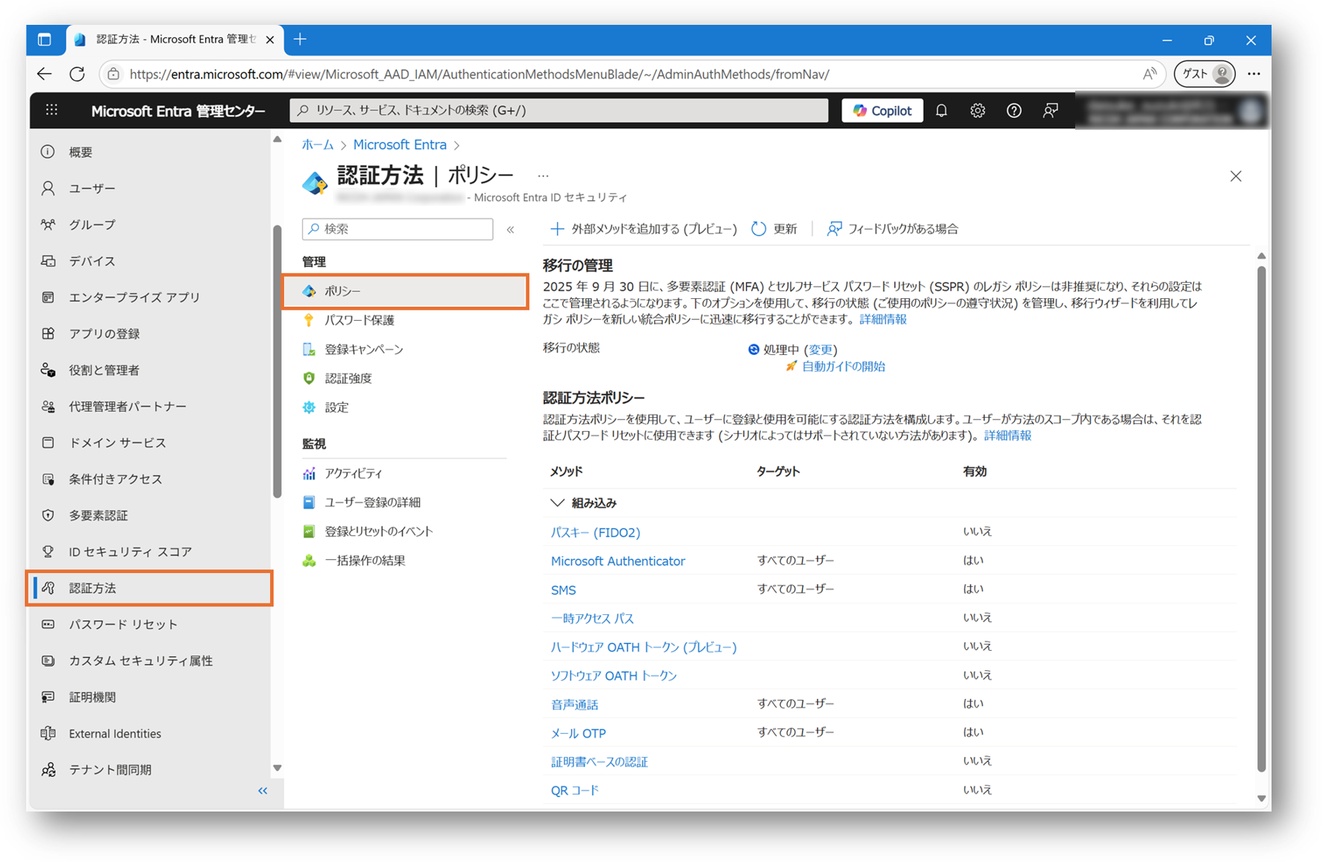Click 変更 link next to 処理中
The width and height of the screenshot is (1322, 862).
tap(821, 350)
